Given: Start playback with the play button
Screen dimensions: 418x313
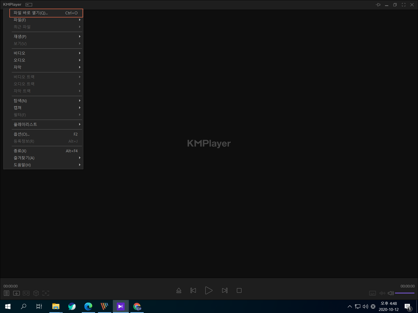Looking at the screenshot, I should click(x=209, y=290).
